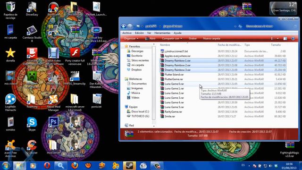302x170 pixels.
Task: Toggle the preview pane icon in Explorer
Action: (x=285, y=39)
